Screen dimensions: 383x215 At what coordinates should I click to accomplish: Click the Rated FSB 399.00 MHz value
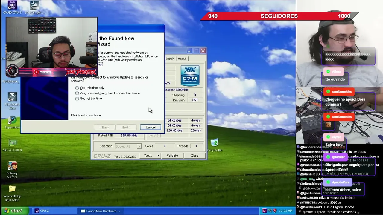(x=129, y=136)
